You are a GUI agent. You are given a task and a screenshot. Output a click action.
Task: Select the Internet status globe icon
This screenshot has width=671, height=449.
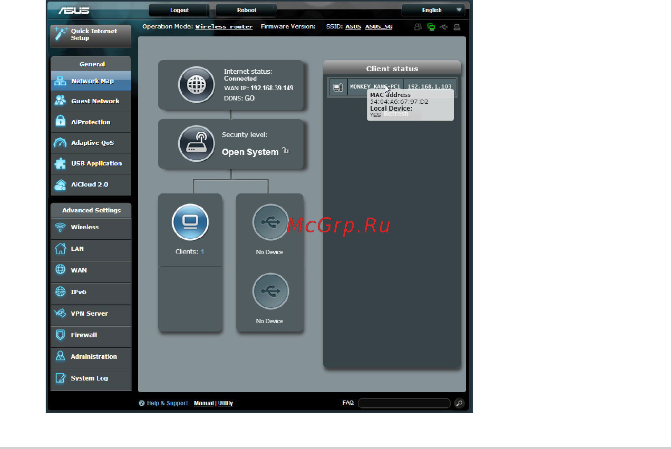(x=196, y=84)
